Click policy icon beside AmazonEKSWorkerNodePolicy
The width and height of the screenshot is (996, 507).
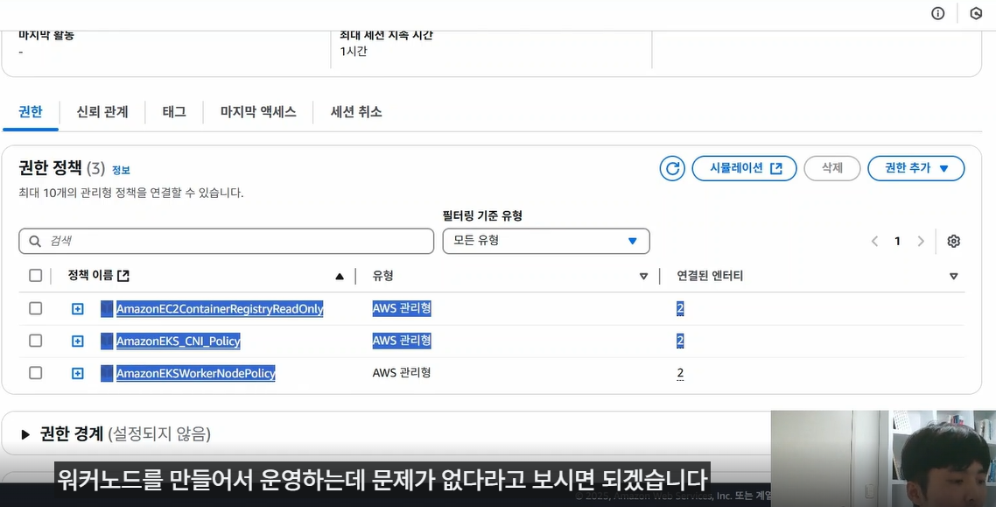pyautogui.click(x=107, y=374)
